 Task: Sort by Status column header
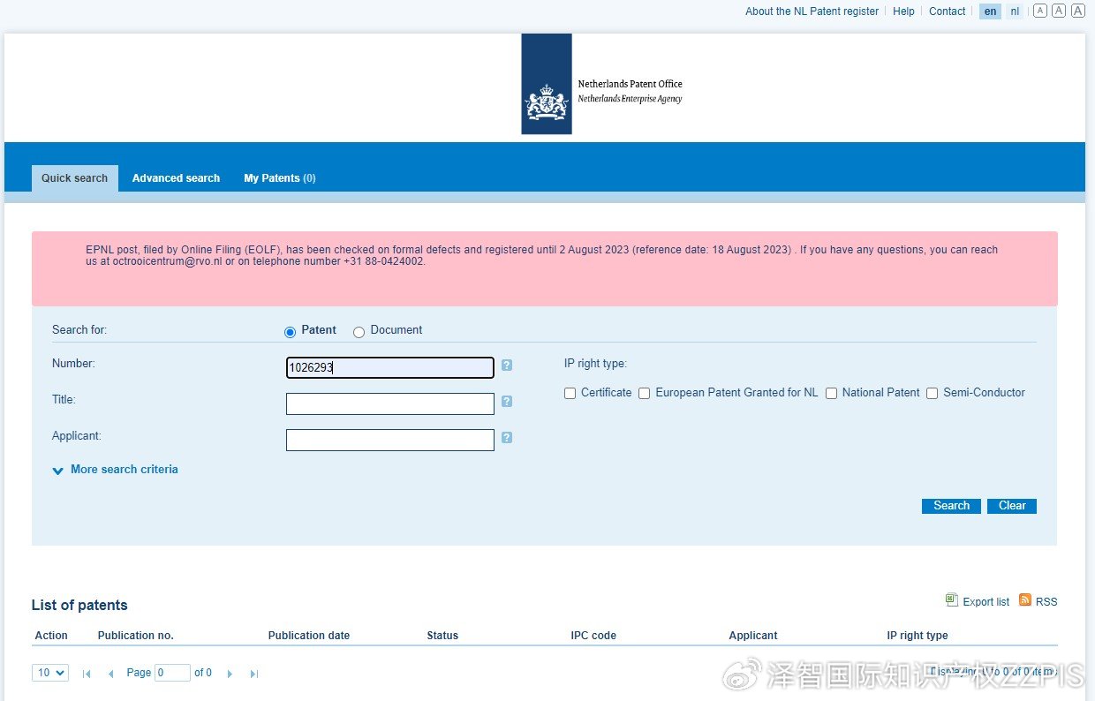(442, 636)
